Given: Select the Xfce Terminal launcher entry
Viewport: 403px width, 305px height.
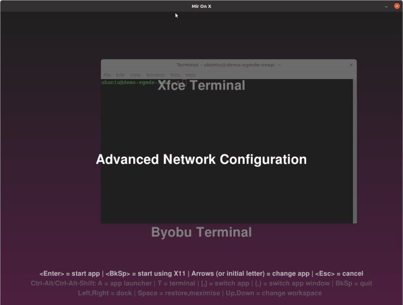Looking at the screenshot, I should pyautogui.click(x=201, y=85).
